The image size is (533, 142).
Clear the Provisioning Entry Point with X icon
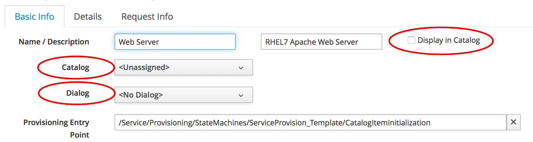coord(513,122)
